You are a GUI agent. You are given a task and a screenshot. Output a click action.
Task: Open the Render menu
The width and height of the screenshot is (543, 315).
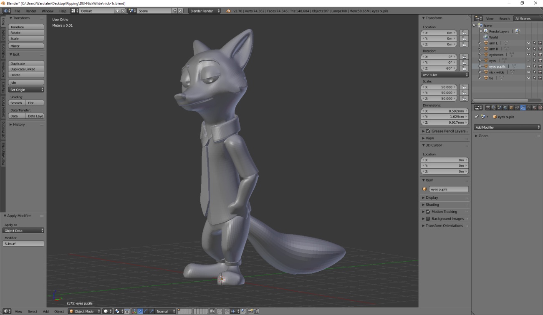[x=30, y=11]
